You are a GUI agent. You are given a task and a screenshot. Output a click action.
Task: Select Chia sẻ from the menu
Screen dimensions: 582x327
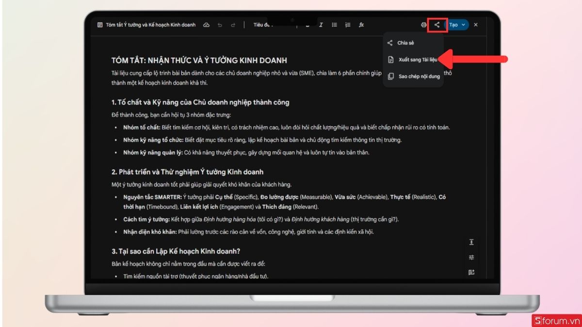tap(413, 43)
